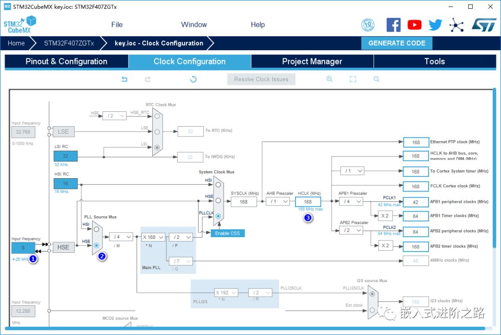Switch to Pinout & Configuration tab
Image resolution: width=501 pixels, height=335 pixels.
click(x=66, y=61)
